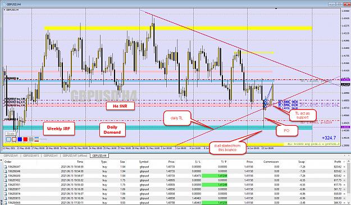The height and width of the screenshot is (205, 351).
Task: Click the current price tag 1.41158 on the price scale
Action: point(345,85)
